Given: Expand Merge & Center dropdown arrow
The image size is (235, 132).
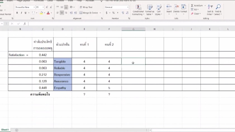Looking at the screenshot, I should 100,13.
